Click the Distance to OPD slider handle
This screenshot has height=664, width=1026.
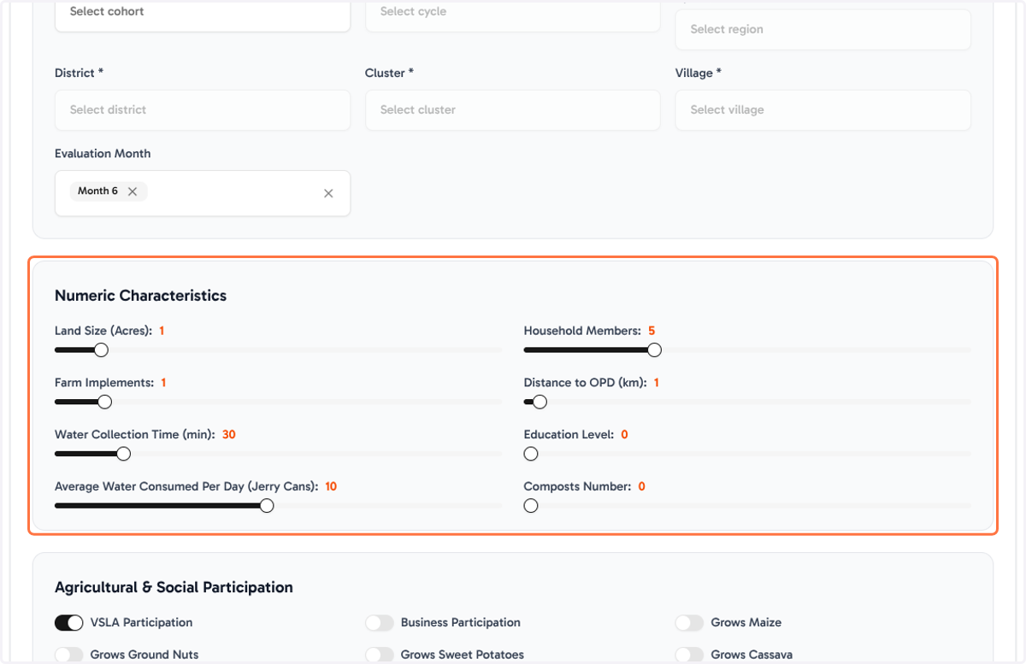pyautogui.click(x=540, y=402)
